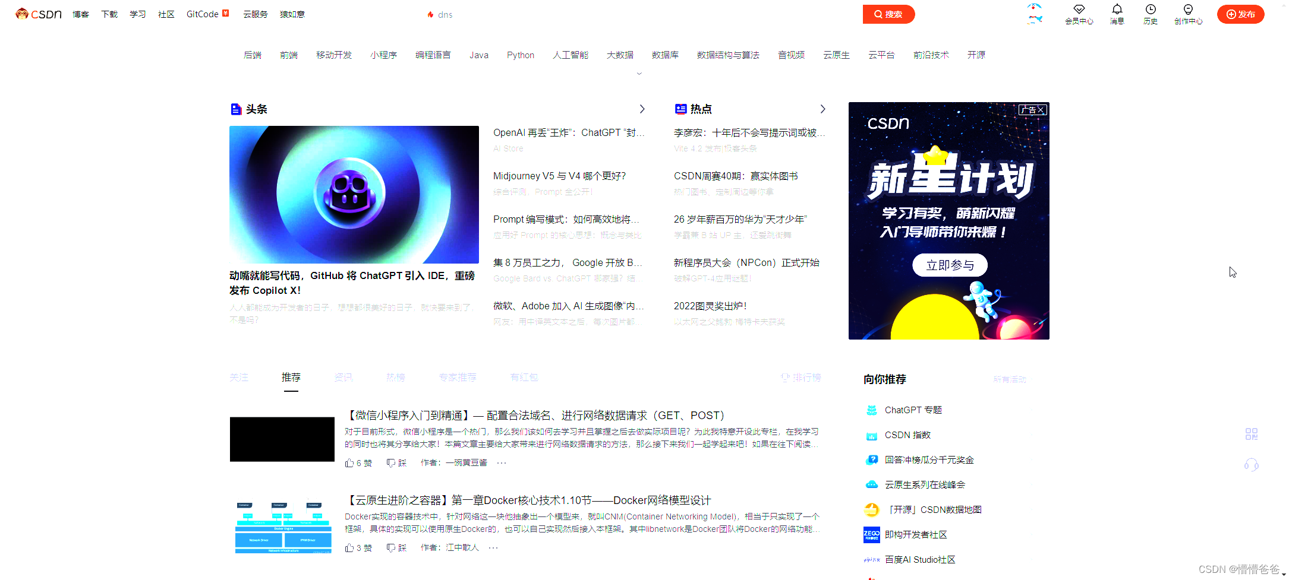Click the red 搜索 button
Viewport: 1289px width, 580px height.
click(x=888, y=14)
